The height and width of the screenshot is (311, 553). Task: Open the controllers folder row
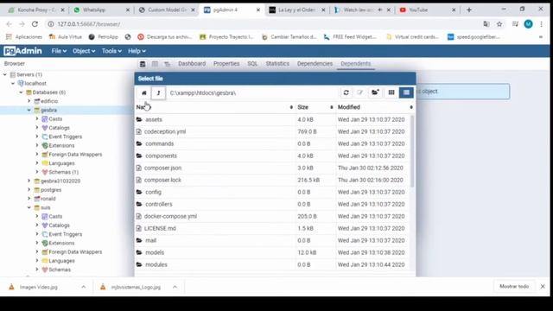159,204
